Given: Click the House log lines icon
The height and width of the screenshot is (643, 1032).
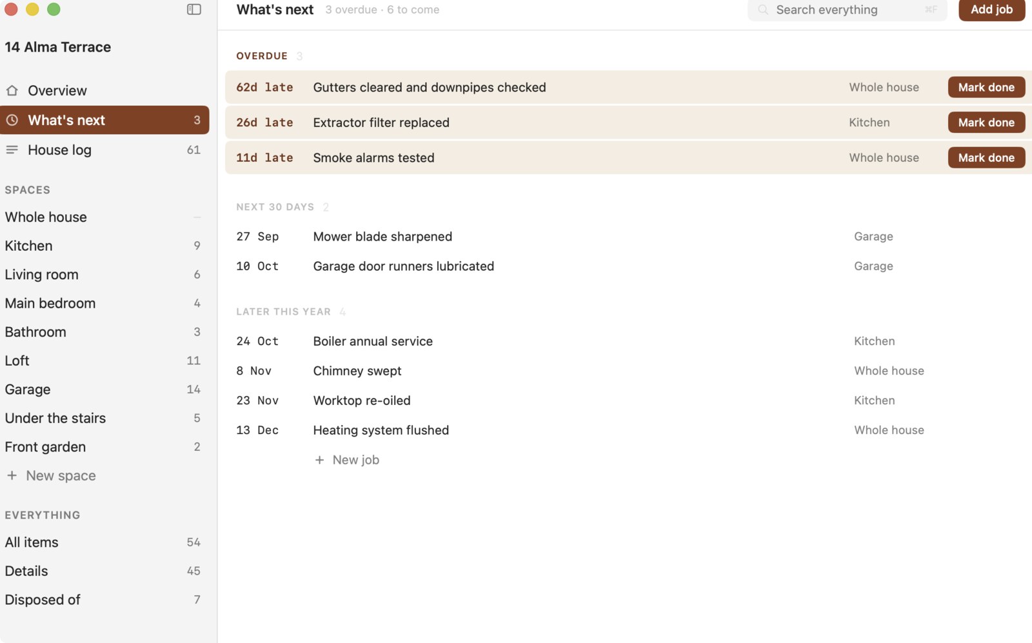Looking at the screenshot, I should tap(12, 150).
